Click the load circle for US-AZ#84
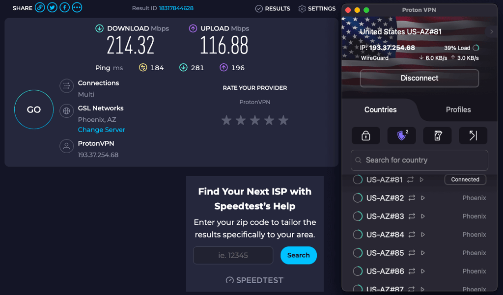The width and height of the screenshot is (503, 295). tap(358, 235)
